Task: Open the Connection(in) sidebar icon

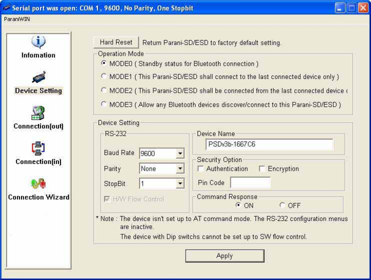Action: click(38, 148)
